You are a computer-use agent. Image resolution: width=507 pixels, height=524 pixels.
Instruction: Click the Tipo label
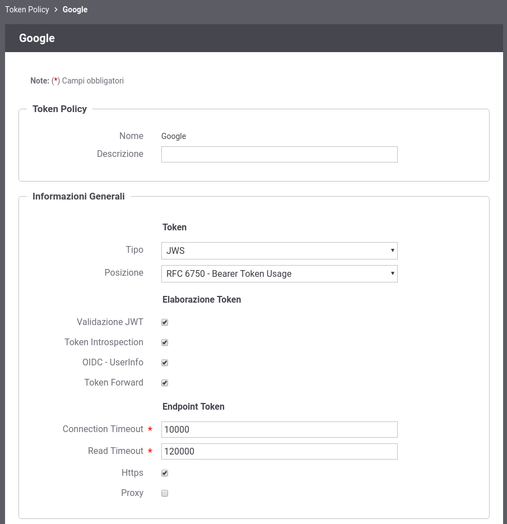pos(134,249)
